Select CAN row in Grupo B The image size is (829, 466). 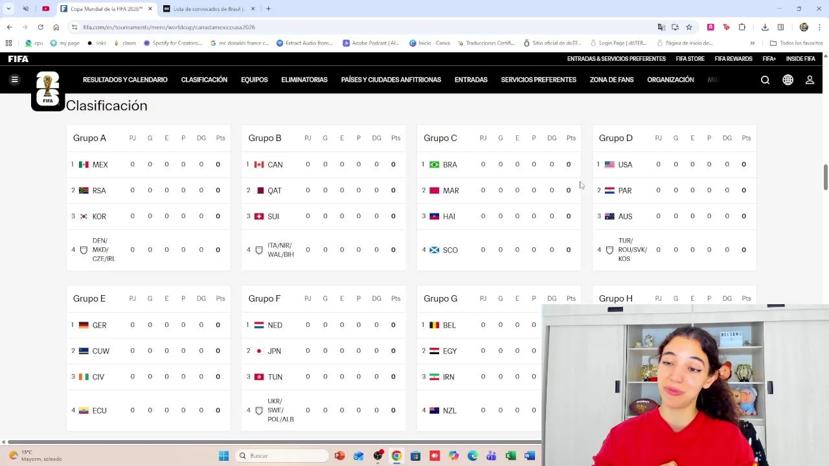pyautogui.click(x=324, y=164)
